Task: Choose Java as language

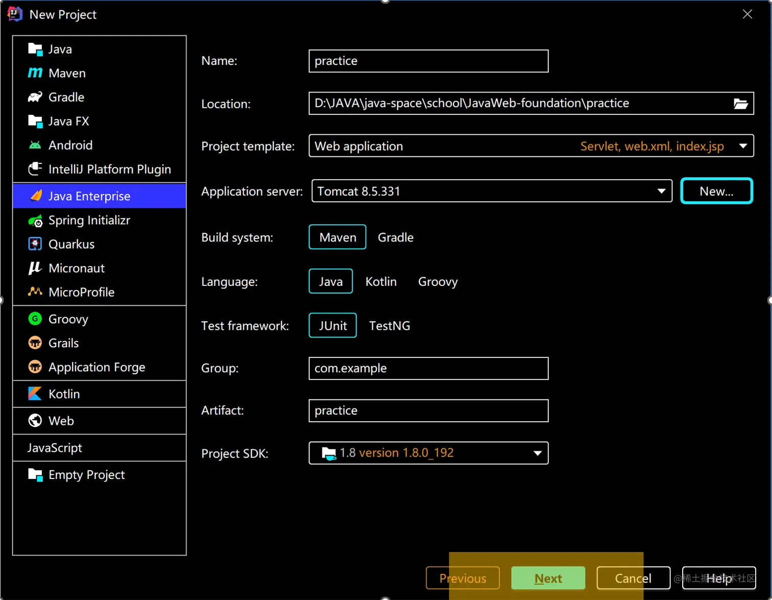Action: pyautogui.click(x=331, y=281)
